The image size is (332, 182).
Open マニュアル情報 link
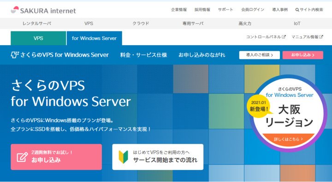pos(307,37)
